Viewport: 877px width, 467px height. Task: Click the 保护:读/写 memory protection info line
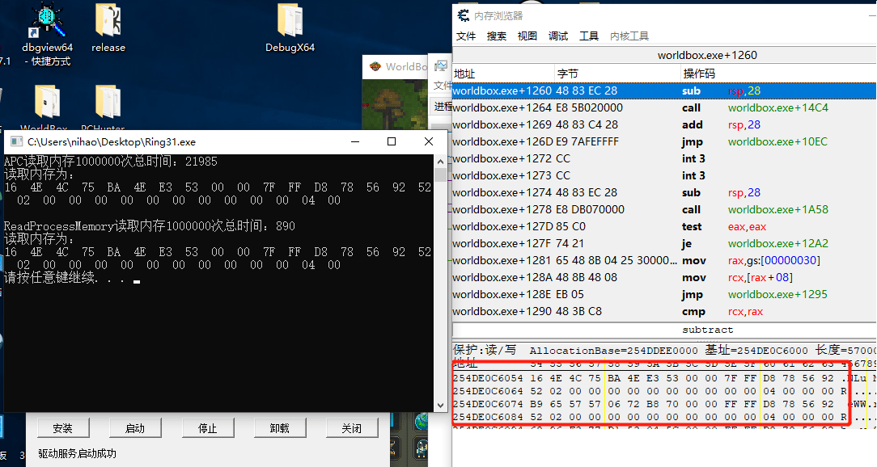(x=664, y=351)
